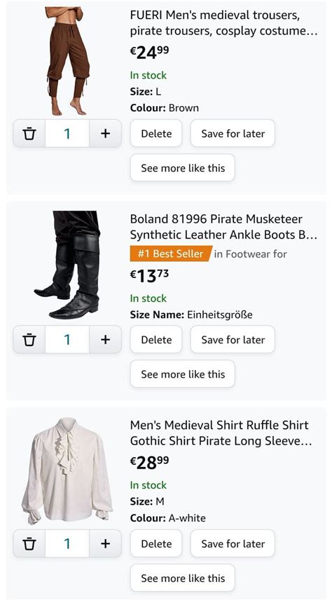The height and width of the screenshot is (601, 332).
Task: See more like the ruffle shirt
Action: 182,578
